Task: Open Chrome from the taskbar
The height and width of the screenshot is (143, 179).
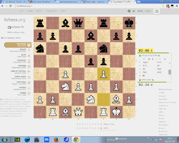Action: (x=76, y=140)
